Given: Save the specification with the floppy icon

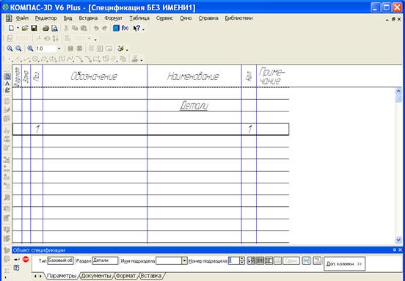Looking at the screenshot, I should (34, 28).
